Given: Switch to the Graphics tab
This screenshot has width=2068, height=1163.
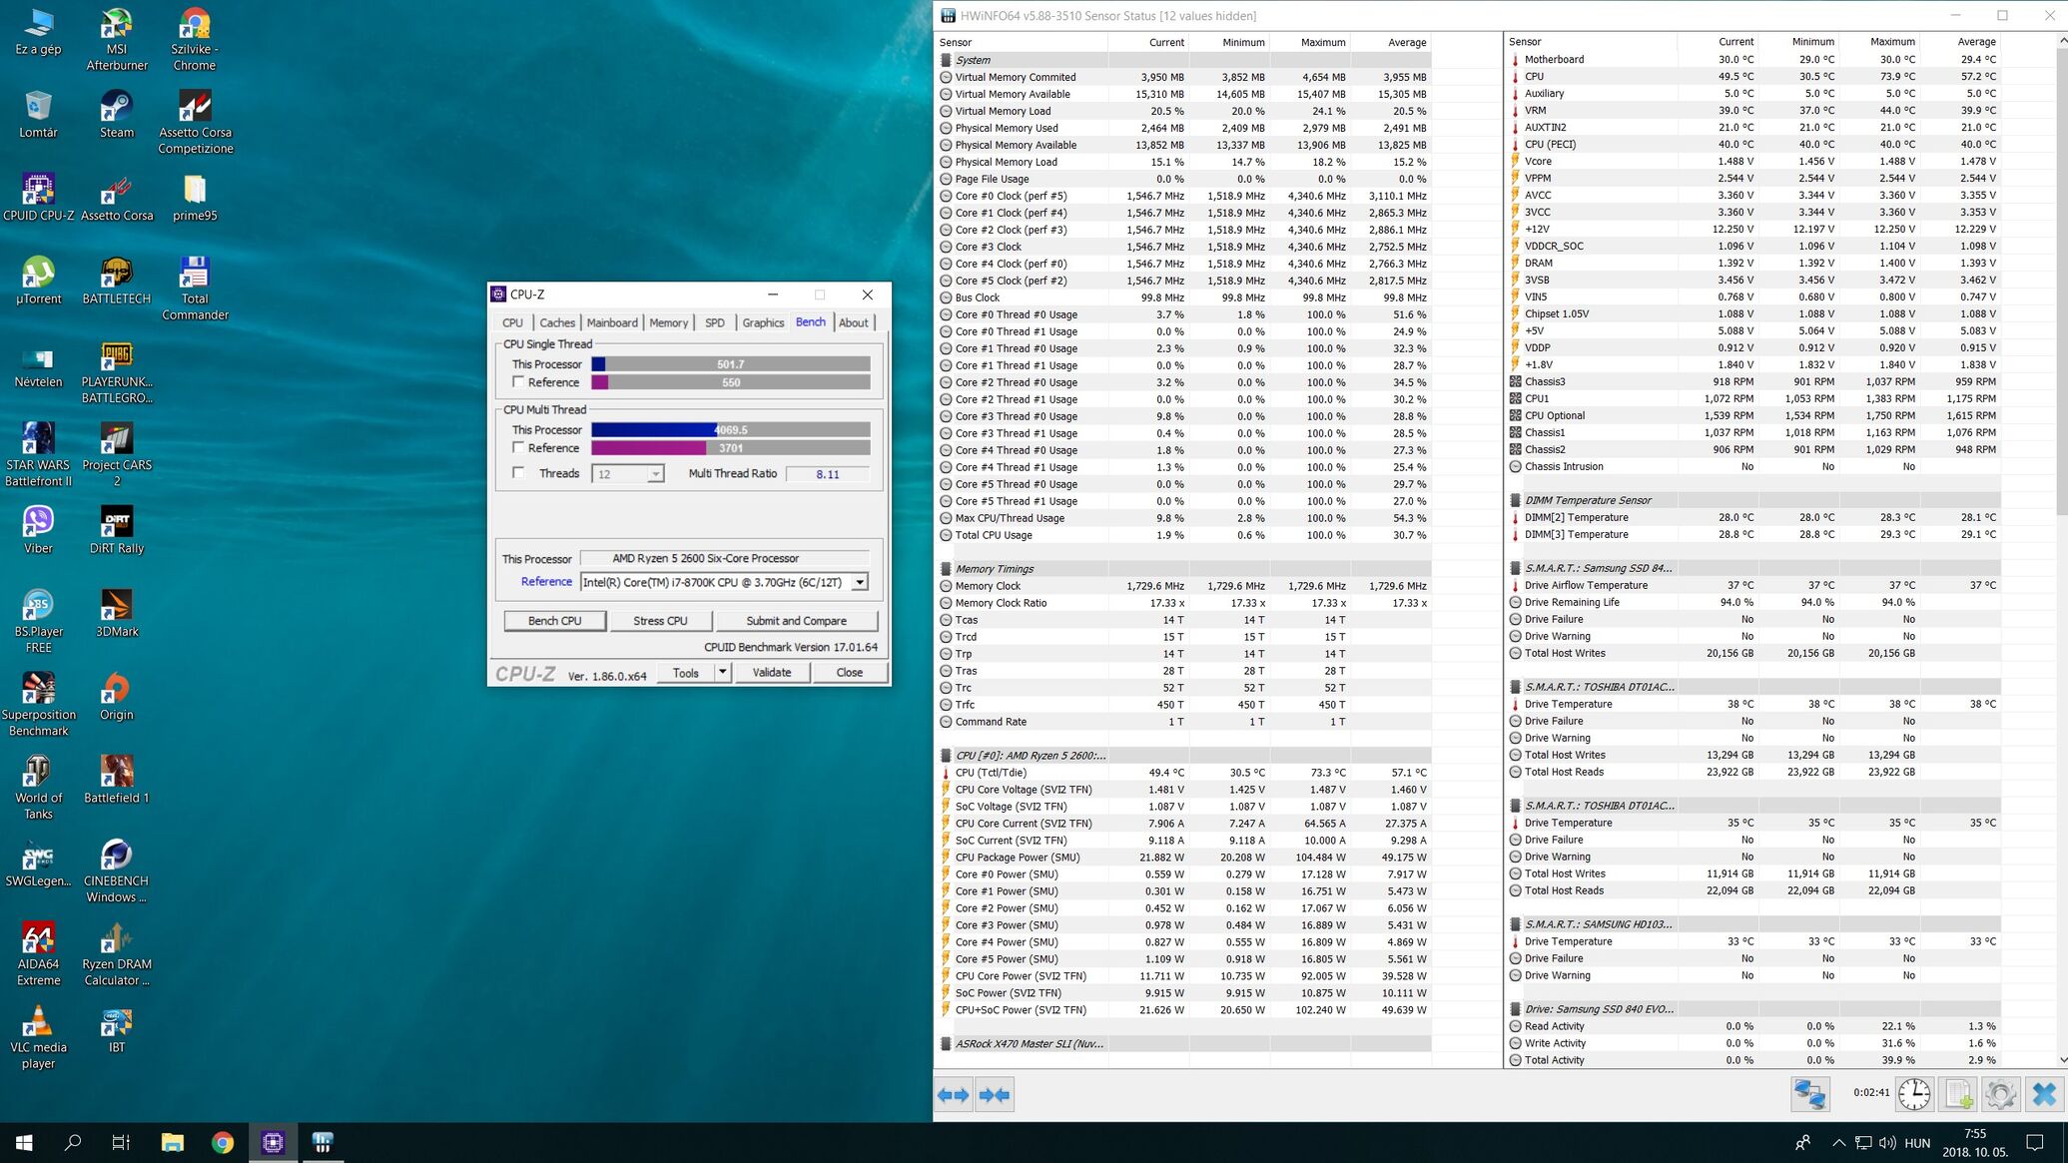Looking at the screenshot, I should tap(763, 322).
